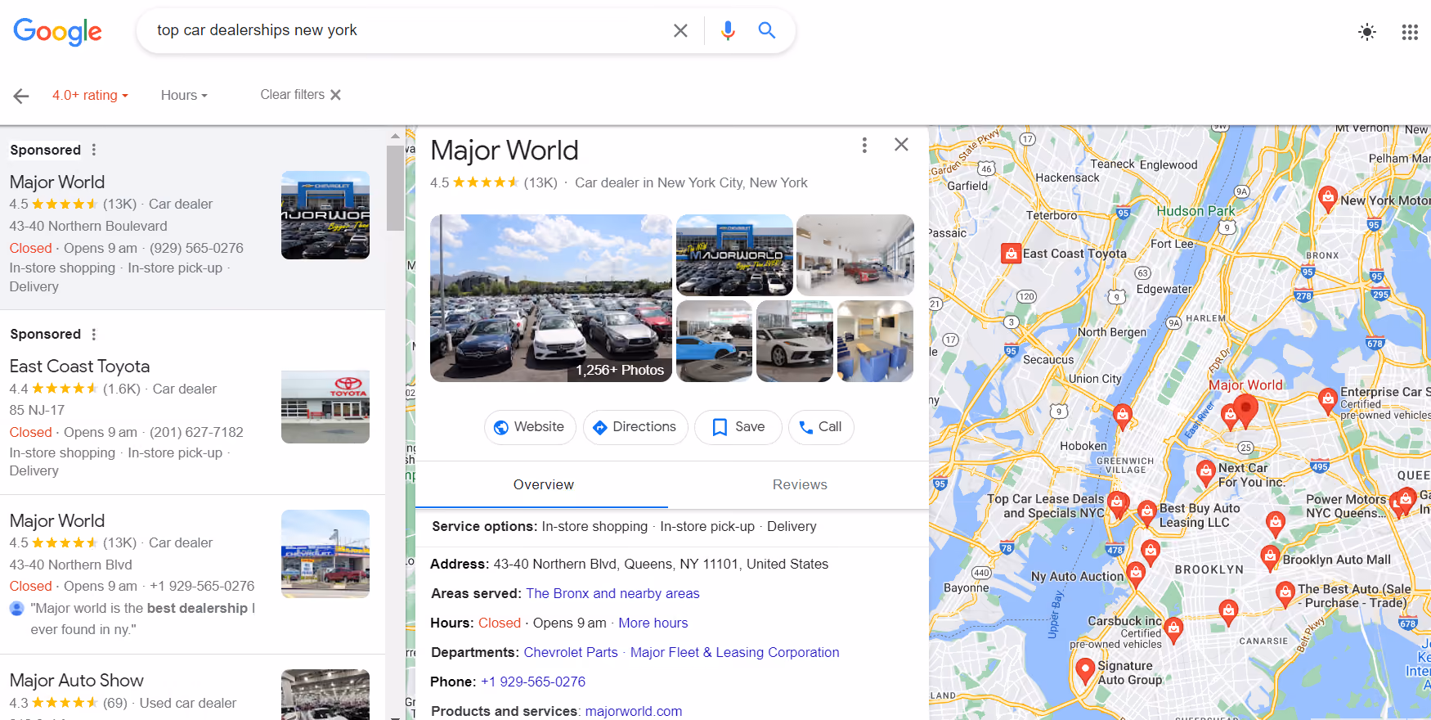Click phone number +1 929-565-0276 in details
Screen dimensions: 1431x720
[x=533, y=682]
